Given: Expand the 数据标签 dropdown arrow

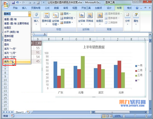Looking at the screenshot, I should coord(74,18).
